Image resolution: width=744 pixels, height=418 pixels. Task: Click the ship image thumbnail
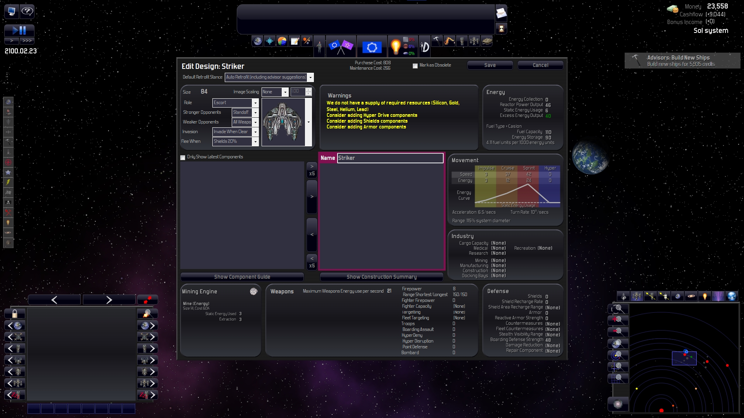click(x=284, y=122)
